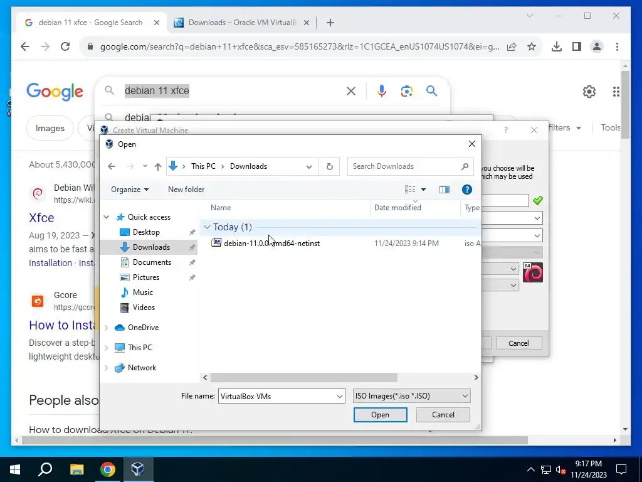Select Network in navigation pane
Image resolution: width=642 pixels, height=482 pixels.
(x=142, y=368)
